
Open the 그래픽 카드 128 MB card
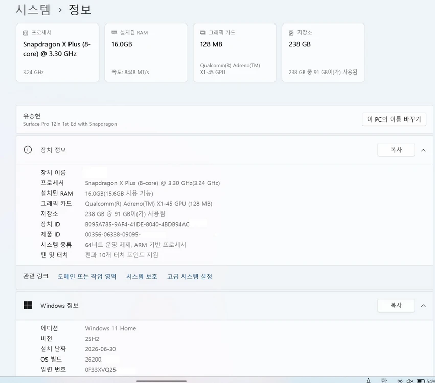(235, 53)
